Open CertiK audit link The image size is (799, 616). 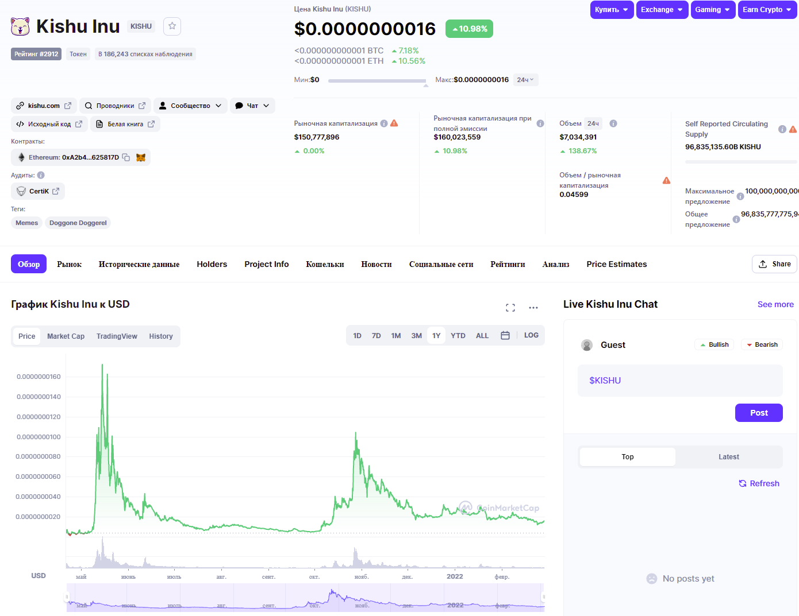pos(38,191)
